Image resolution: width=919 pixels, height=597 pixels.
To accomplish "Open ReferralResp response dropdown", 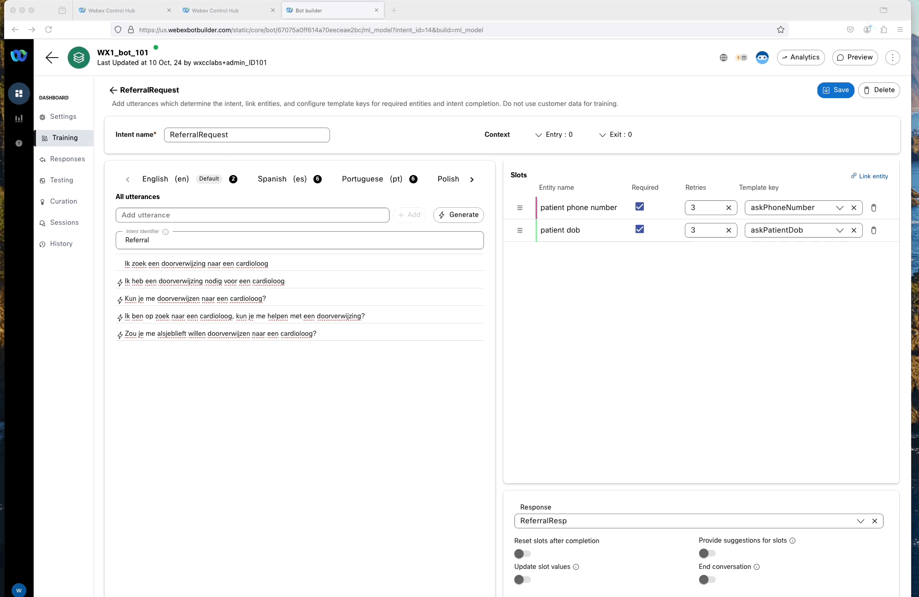I will (x=860, y=521).
